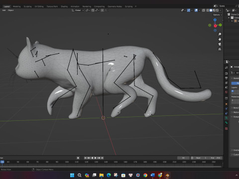Toggle auto keying record button
Image resolution: width=239 pixels, height=179 pixels.
tap(78, 158)
